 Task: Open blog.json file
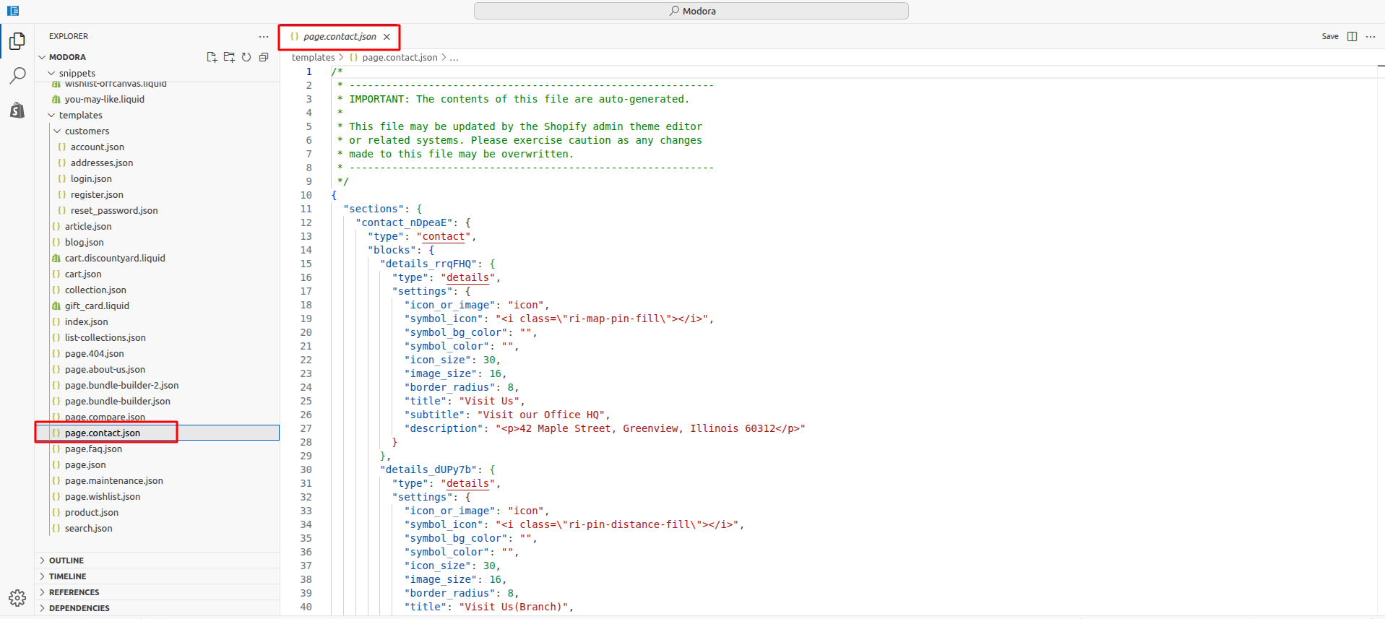point(84,242)
